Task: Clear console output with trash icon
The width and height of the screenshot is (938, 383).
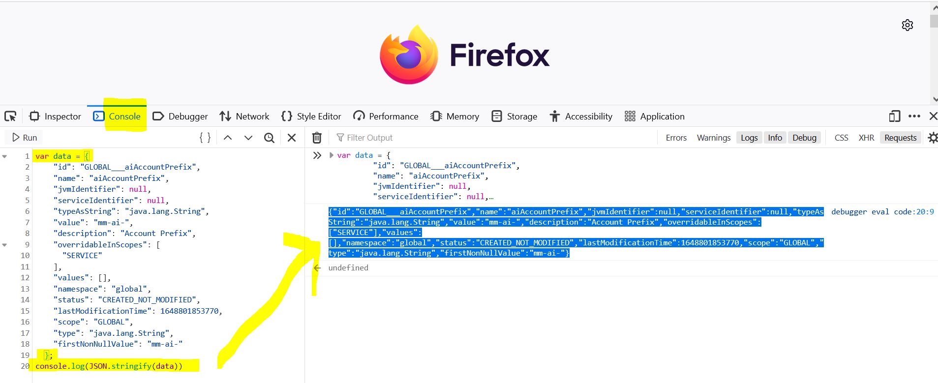Action: pyautogui.click(x=317, y=138)
